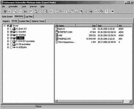Viewport: 134px width, 109px height.
Task: Click the open folder toolbar icon
Action: (x=21, y=11)
